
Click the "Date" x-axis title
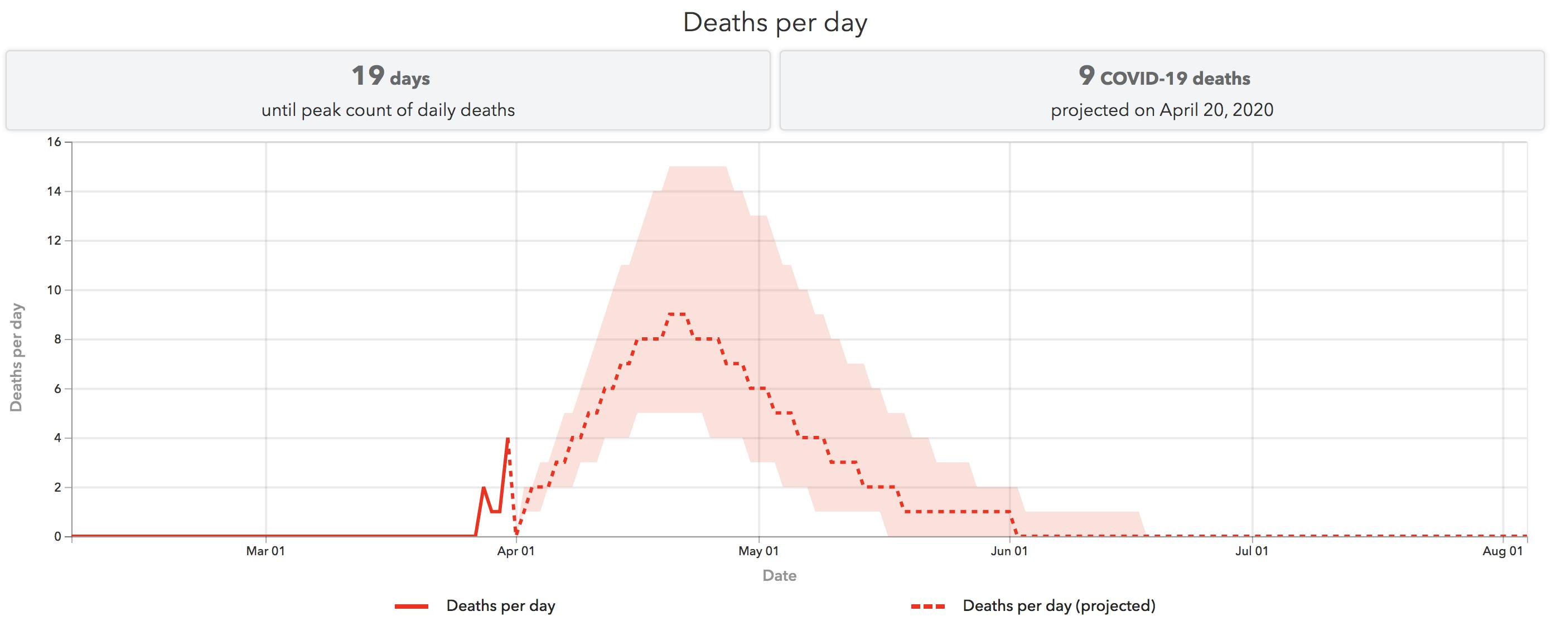[779, 575]
